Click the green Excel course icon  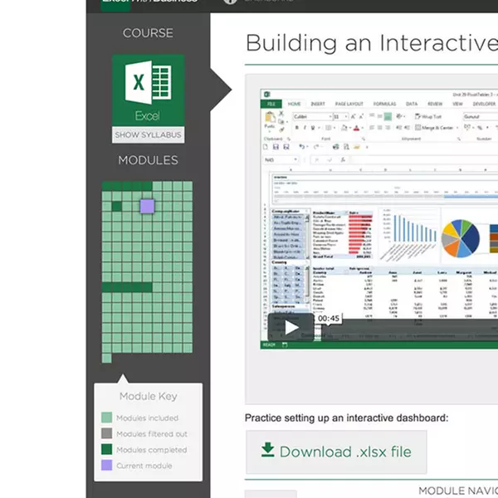(148, 90)
